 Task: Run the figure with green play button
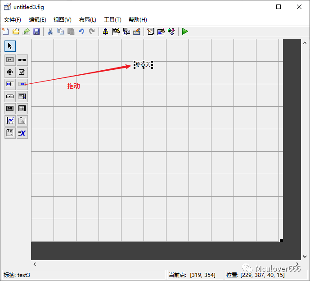[x=185, y=32]
